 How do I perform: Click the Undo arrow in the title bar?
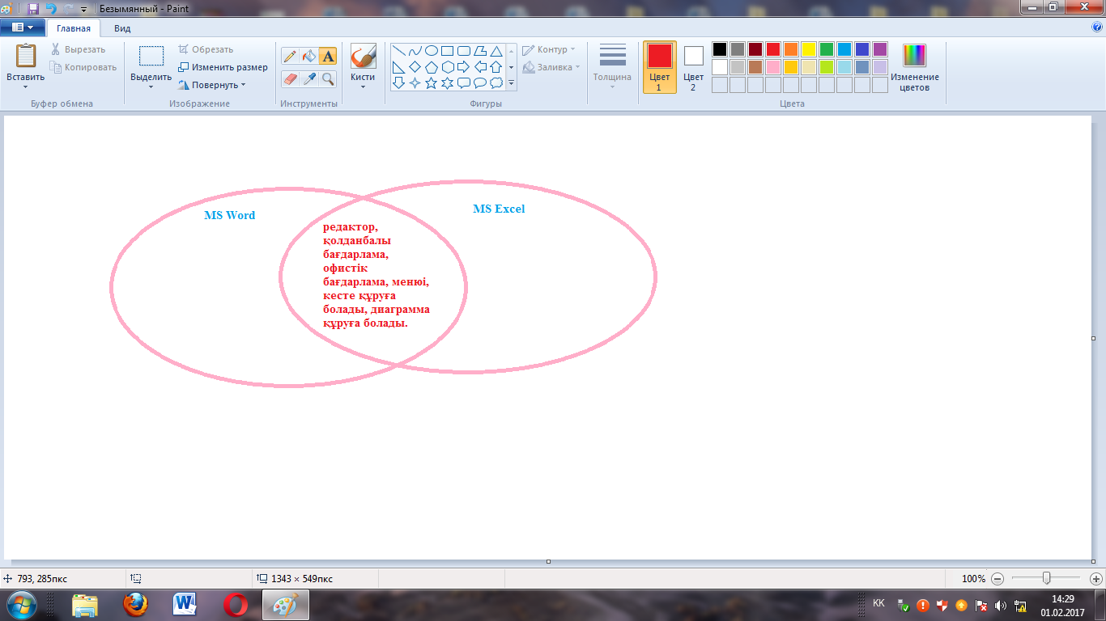coord(51,8)
